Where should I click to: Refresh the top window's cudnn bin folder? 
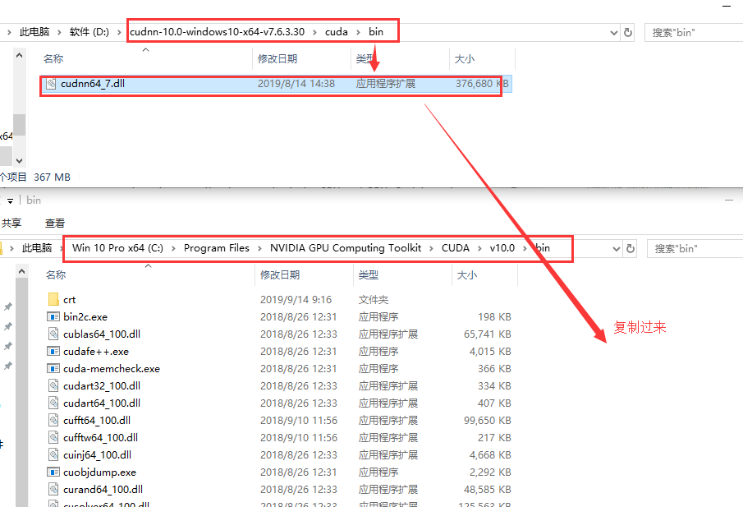point(628,32)
